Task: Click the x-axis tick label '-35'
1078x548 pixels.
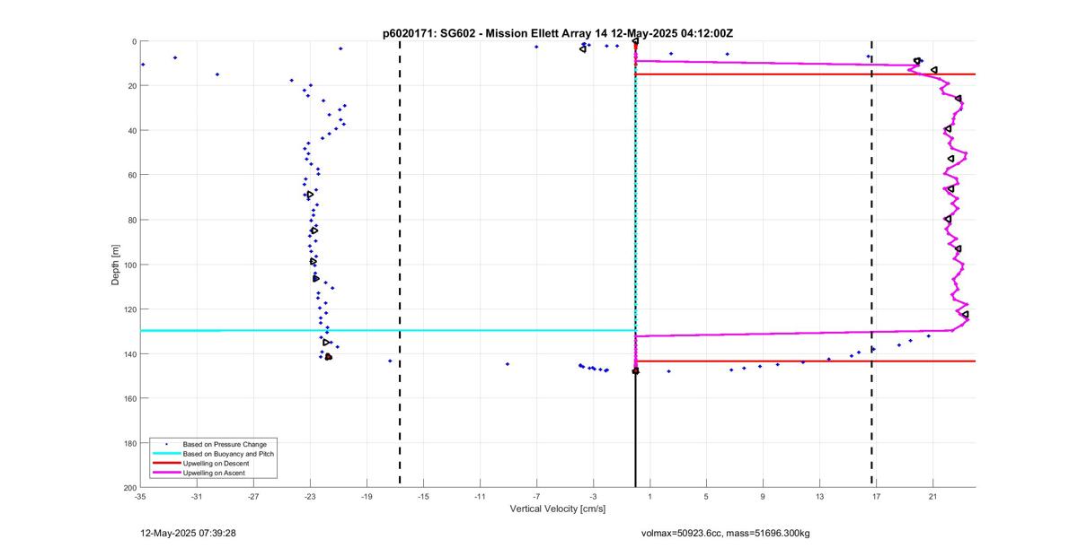Action: (x=140, y=496)
